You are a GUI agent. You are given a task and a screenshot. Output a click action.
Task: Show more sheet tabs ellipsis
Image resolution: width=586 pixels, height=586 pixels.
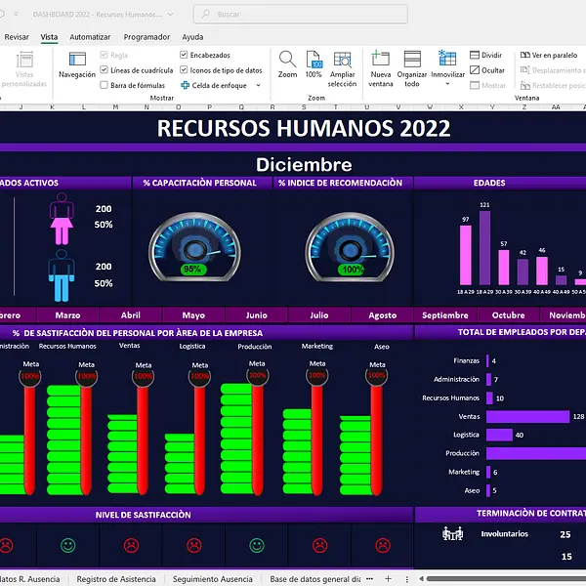click(369, 578)
